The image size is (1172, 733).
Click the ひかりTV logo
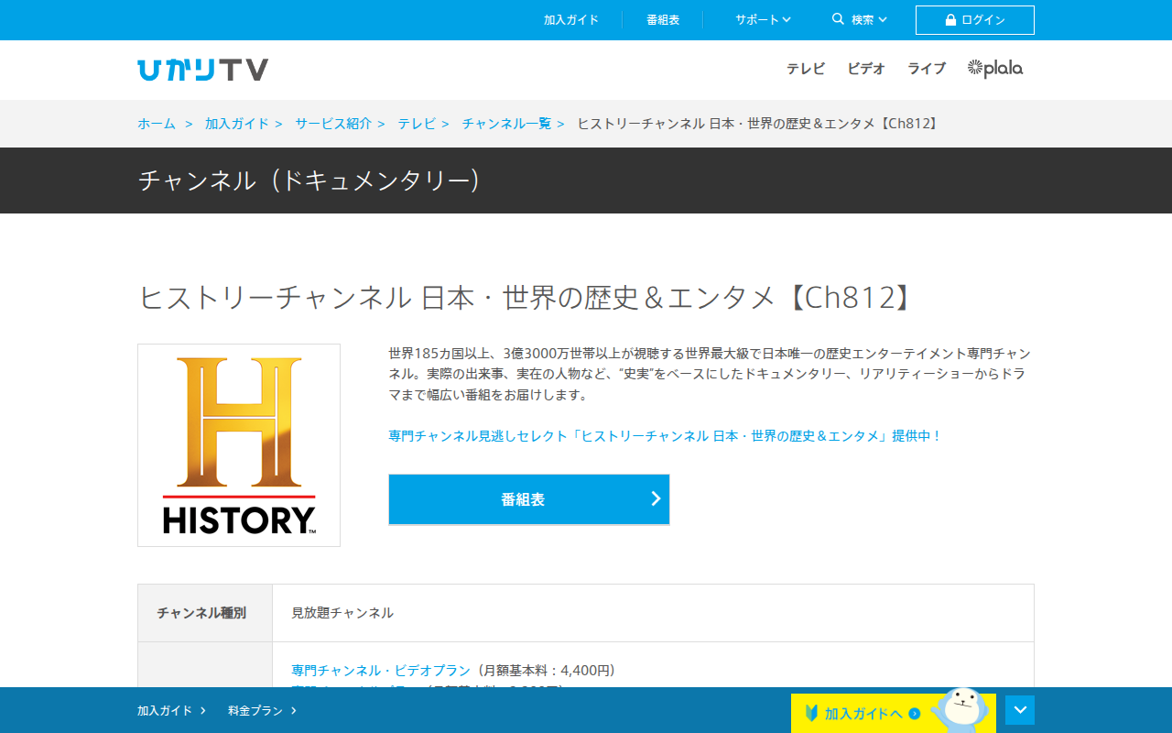point(202,70)
